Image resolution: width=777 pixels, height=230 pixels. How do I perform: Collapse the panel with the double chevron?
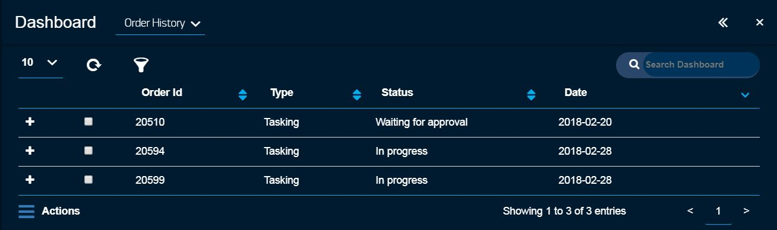(x=723, y=23)
